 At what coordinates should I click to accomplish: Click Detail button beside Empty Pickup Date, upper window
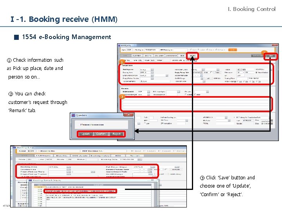click(x=217, y=73)
